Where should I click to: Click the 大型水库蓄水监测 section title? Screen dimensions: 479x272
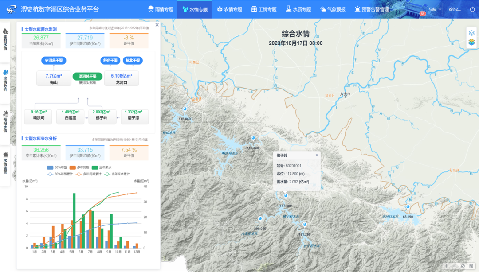click(x=41, y=29)
